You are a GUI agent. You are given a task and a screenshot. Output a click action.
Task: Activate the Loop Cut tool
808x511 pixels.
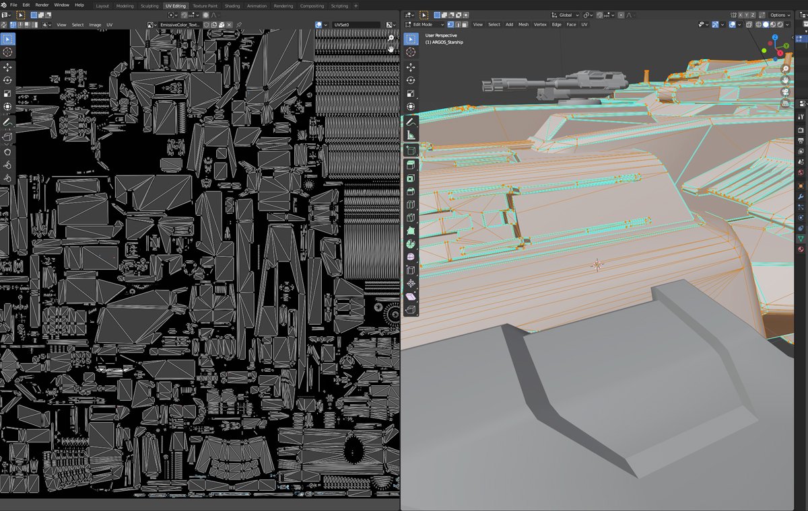point(411,204)
